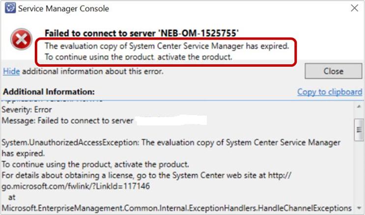The height and width of the screenshot is (215, 365).
Task: Click the scrollbar up arrow
Action: (x=359, y=106)
